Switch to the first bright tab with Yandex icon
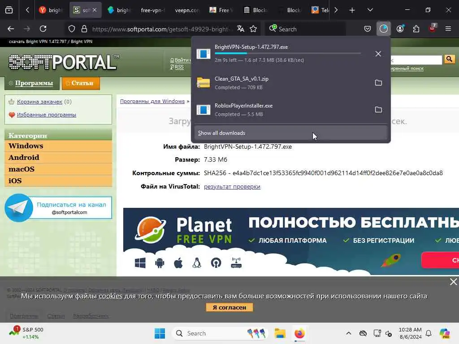The height and width of the screenshot is (344, 459). tap(51, 10)
